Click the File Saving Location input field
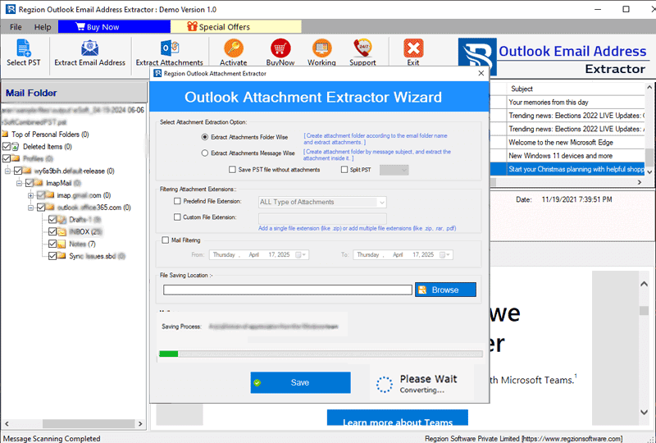Image resolution: width=656 pixels, height=443 pixels. (x=288, y=290)
